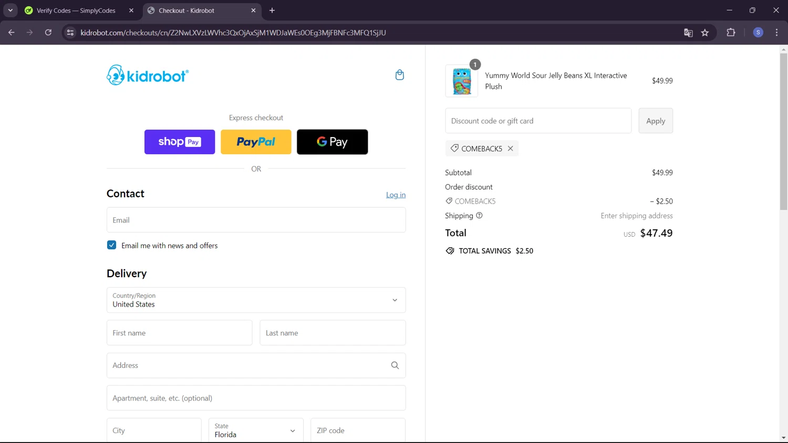
Task: Click the Enter shipping address text
Action: click(x=637, y=216)
